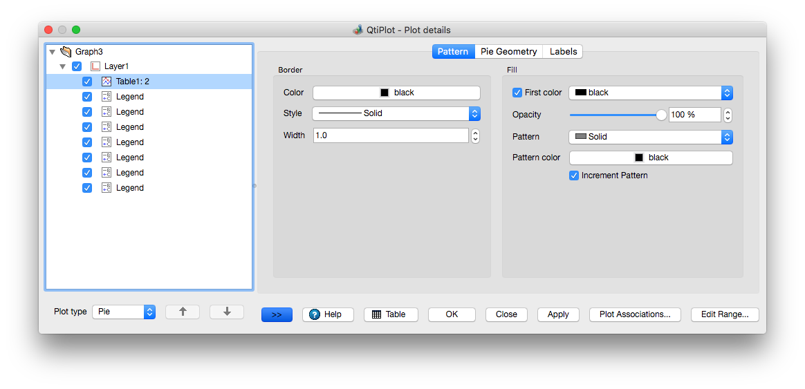The image size is (805, 389).
Task: Open the border Style dropdown
Action: click(x=396, y=113)
